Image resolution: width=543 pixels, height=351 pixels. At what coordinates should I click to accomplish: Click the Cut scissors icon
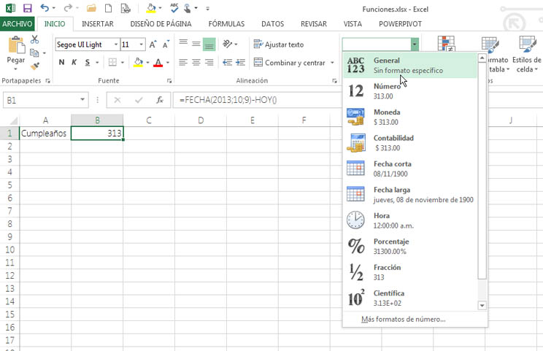[34, 39]
